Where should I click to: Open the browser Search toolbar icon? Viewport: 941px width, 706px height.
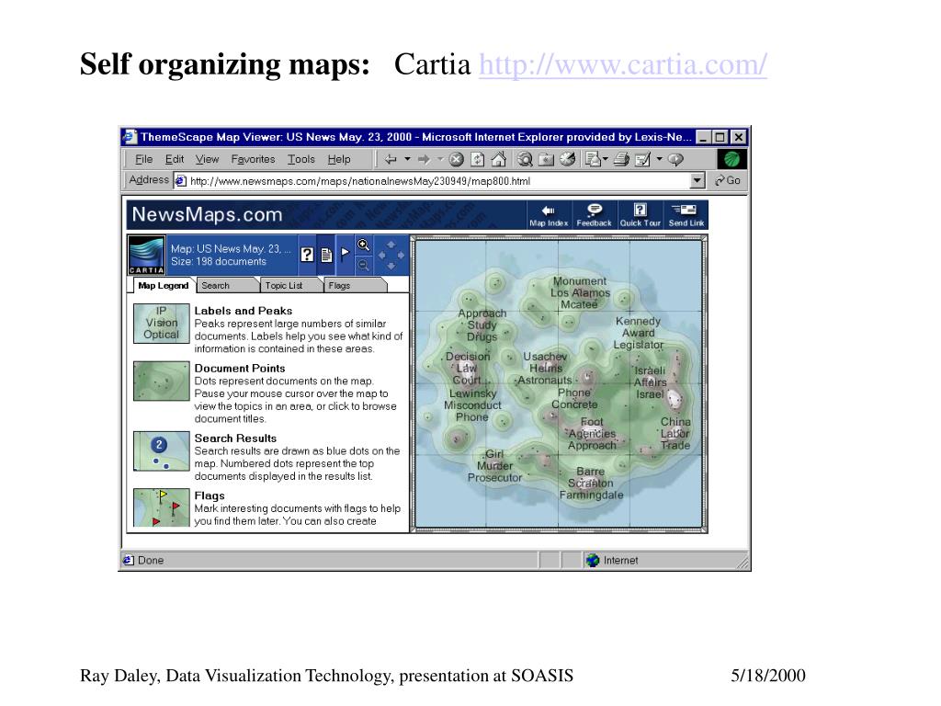point(525,160)
